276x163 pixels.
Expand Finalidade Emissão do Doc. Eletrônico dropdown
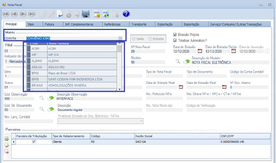(x=141, y=121)
